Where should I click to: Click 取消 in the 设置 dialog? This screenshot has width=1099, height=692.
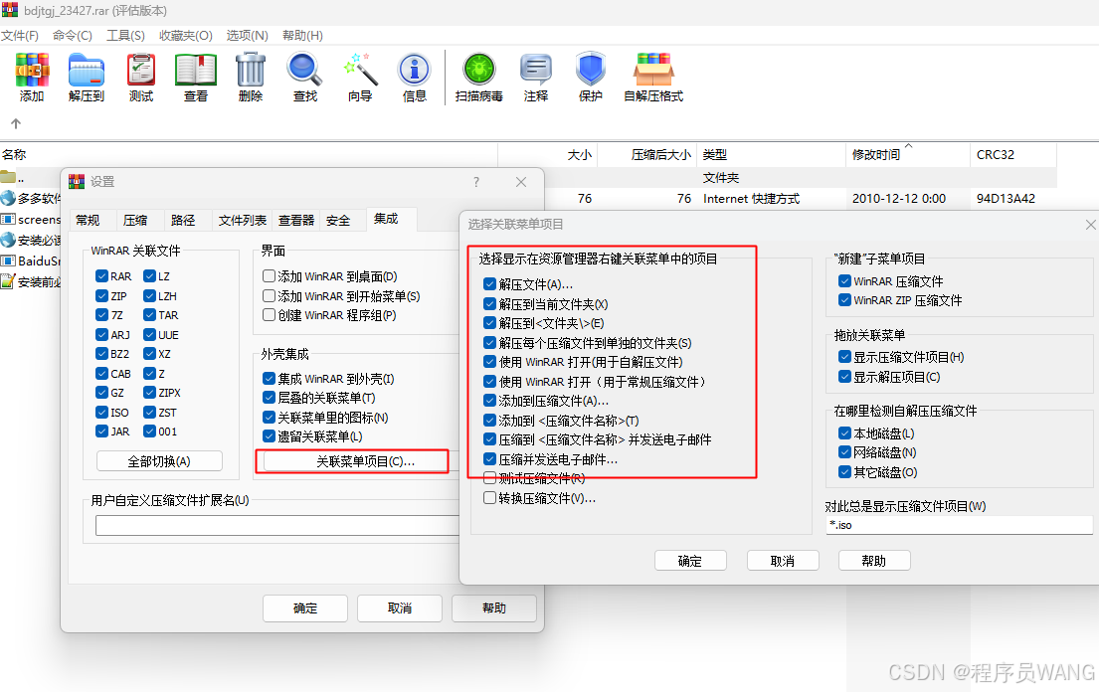(x=400, y=607)
